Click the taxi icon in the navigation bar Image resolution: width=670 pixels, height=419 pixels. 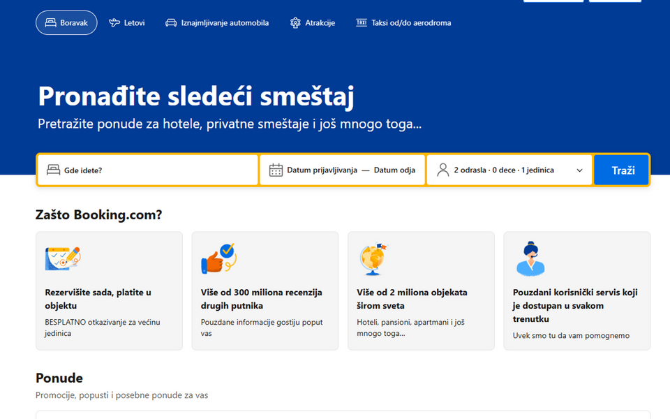pos(362,23)
